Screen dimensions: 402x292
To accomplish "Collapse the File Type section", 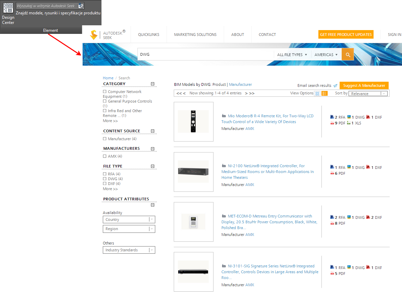I will point(153,166).
